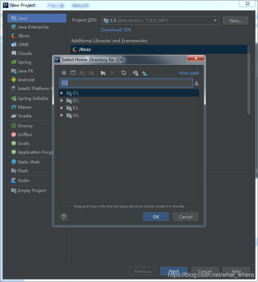The width and height of the screenshot is (258, 282).
Task: Select Java FX project type
Action: click(x=30, y=71)
